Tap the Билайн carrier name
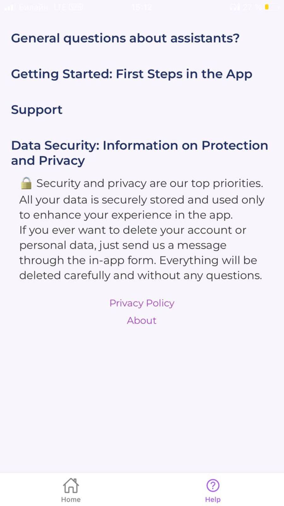Viewport: 284px width, 506px height. pyautogui.click(x=33, y=7)
